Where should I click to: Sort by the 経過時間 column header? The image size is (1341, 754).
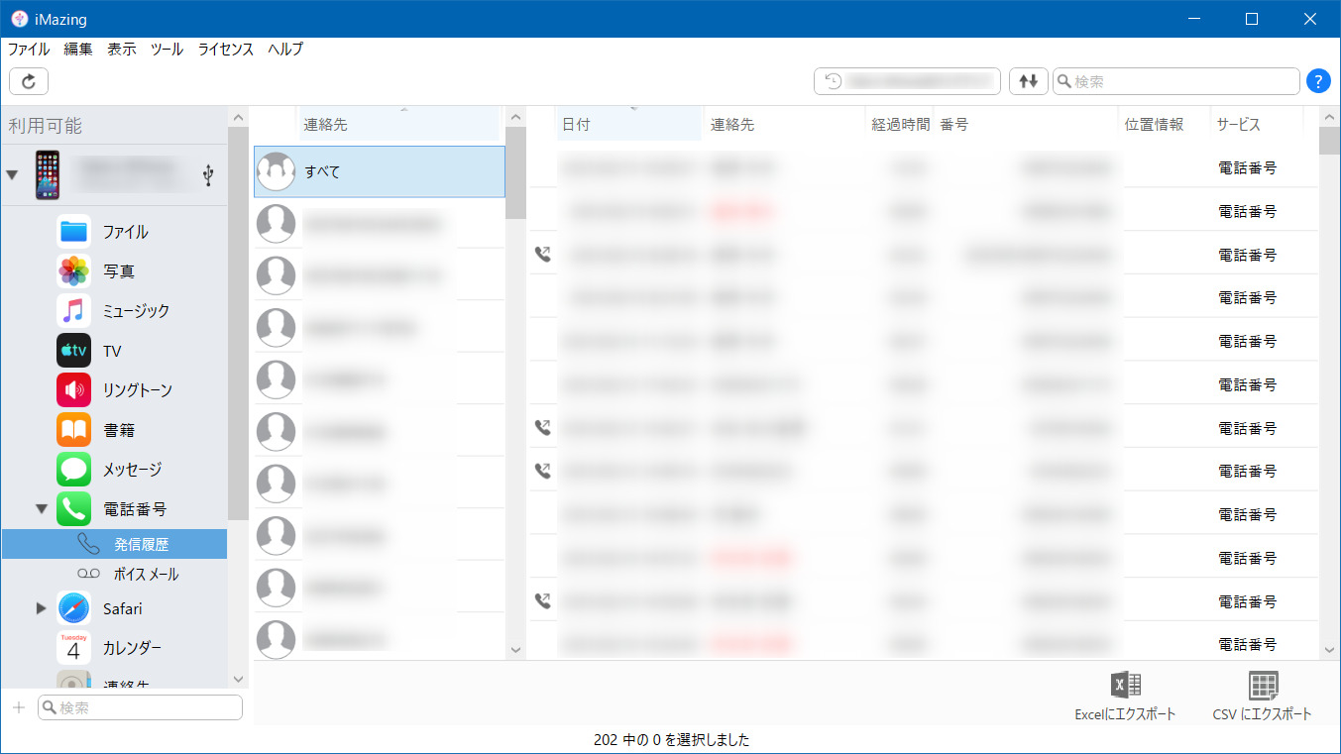900,125
